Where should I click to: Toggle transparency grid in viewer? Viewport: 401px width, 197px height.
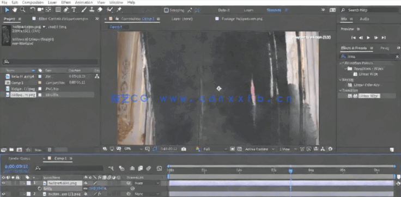coord(239,149)
